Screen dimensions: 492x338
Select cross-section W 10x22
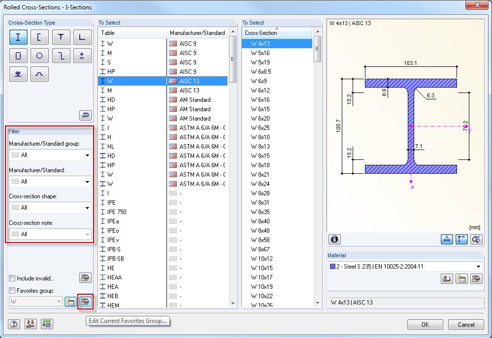click(277, 296)
